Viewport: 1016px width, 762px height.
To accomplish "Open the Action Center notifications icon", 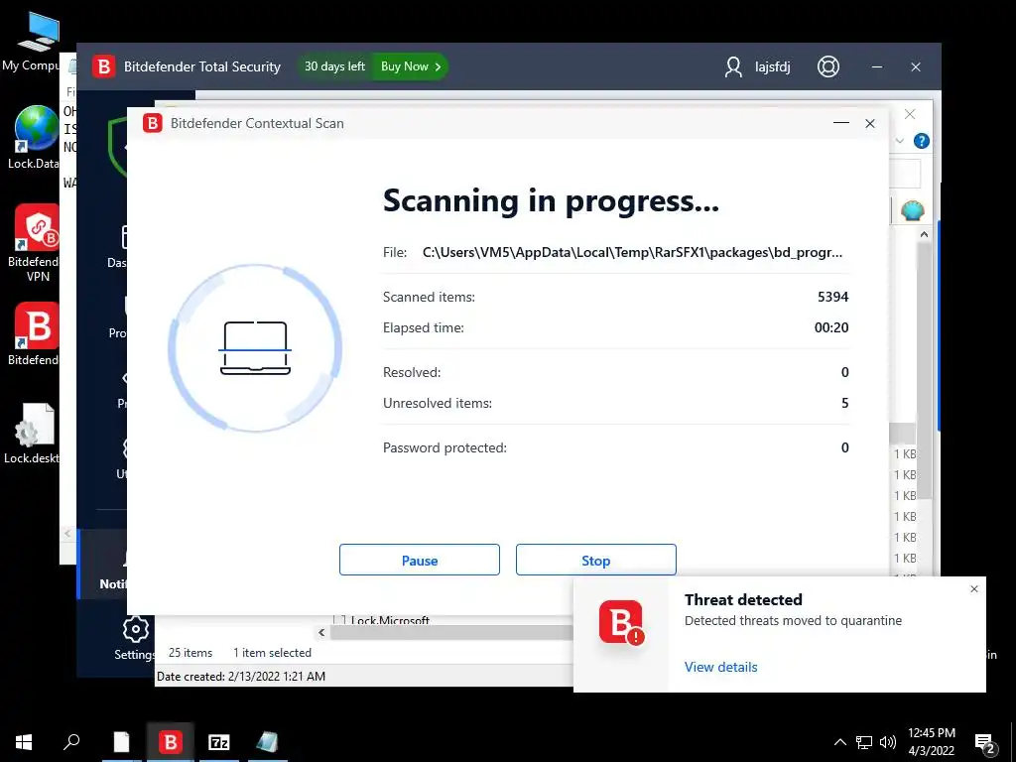I will pos(985,743).
